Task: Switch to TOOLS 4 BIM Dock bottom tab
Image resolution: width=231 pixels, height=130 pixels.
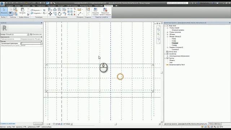Action: click(x=215, y=124)
